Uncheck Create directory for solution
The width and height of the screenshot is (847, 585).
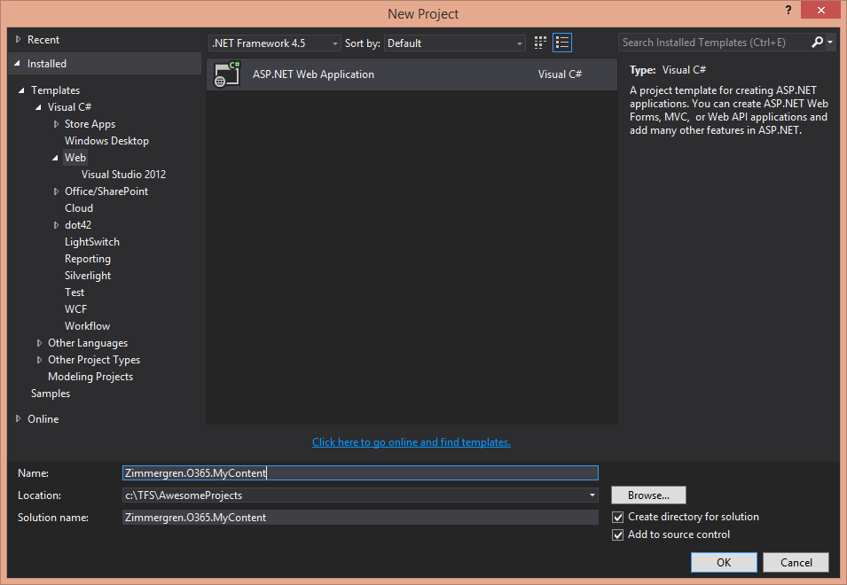coord(618,517)
